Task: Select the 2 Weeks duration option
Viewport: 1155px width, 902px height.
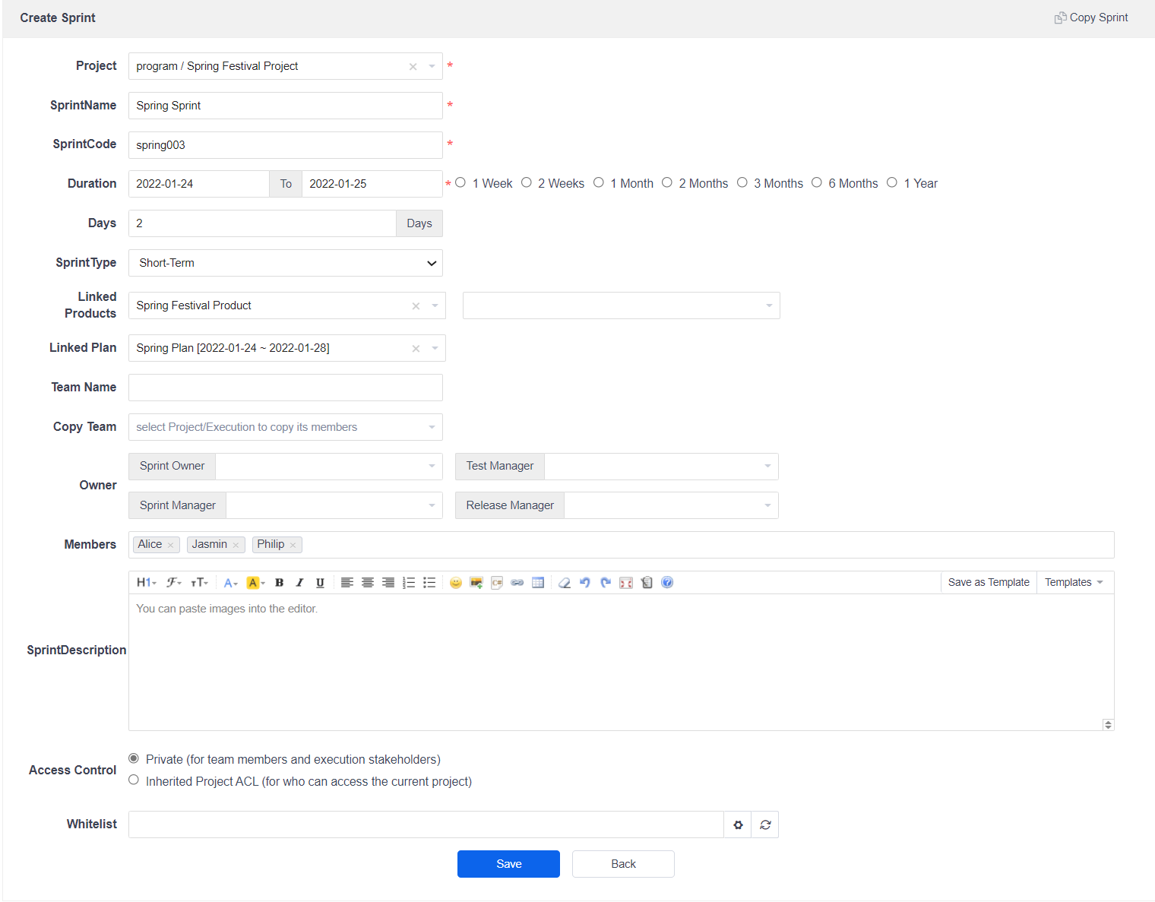Action: [x=527, y=183]
